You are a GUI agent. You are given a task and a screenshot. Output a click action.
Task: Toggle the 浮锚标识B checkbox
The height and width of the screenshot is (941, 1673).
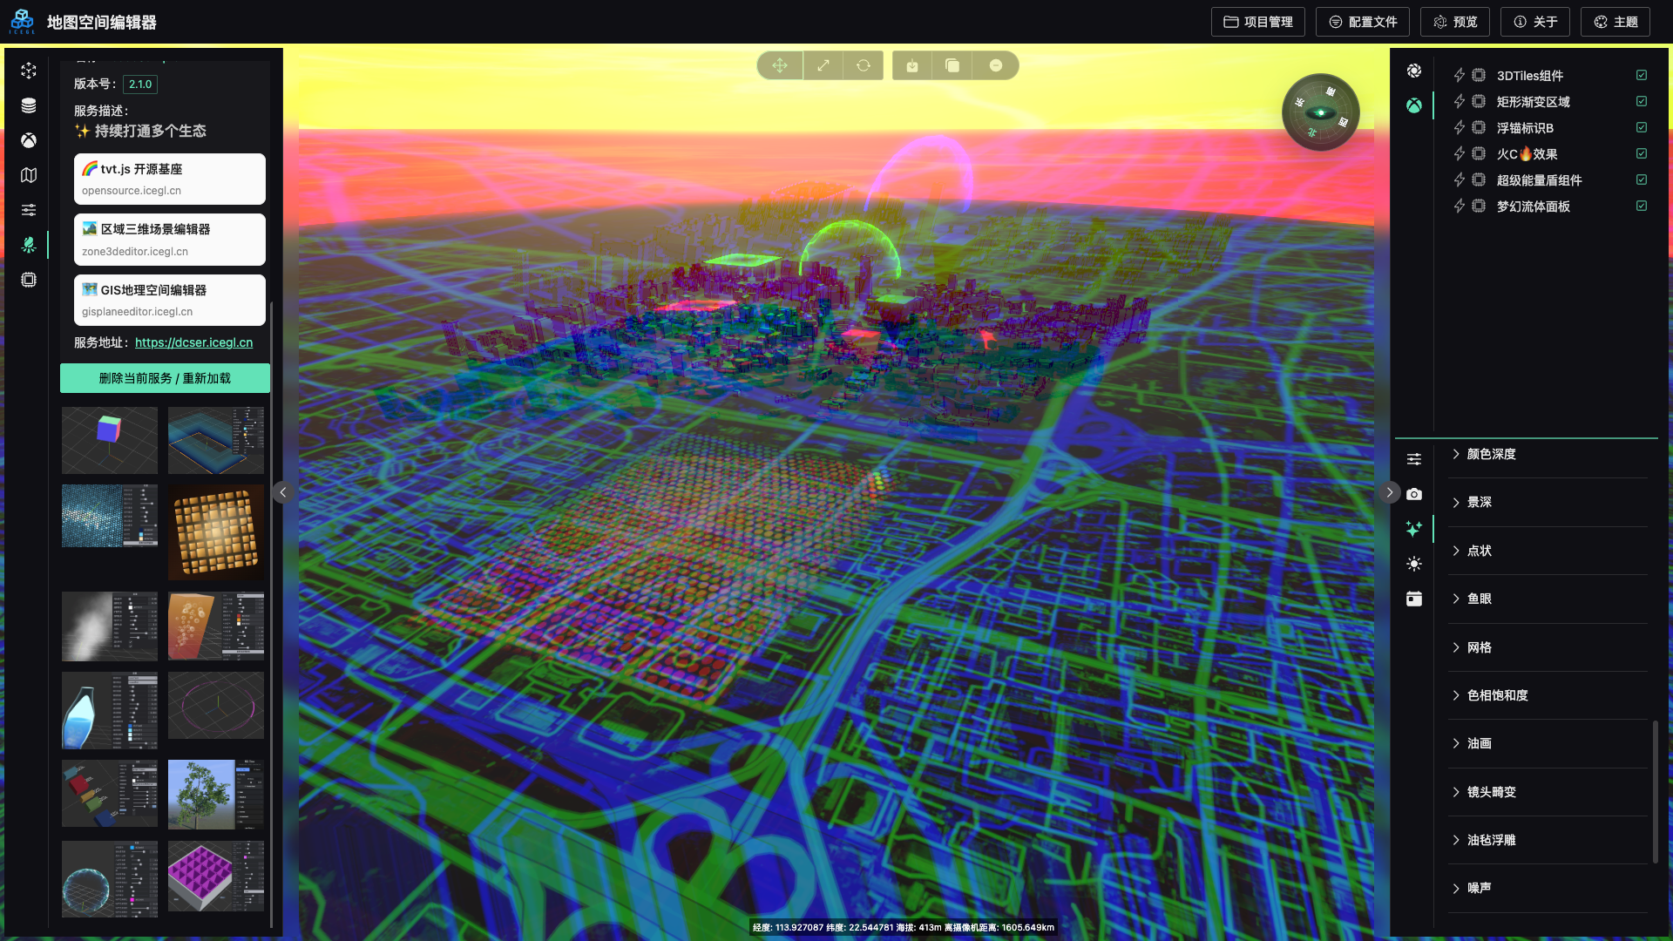1642,128
